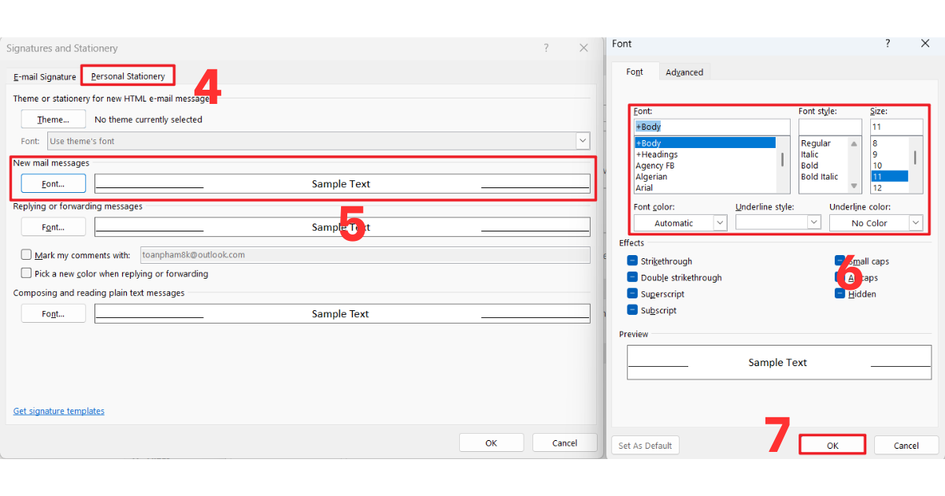Click the help question mark in Font dialog
Viewport: 945px width, 496px height.
[888, 44]
